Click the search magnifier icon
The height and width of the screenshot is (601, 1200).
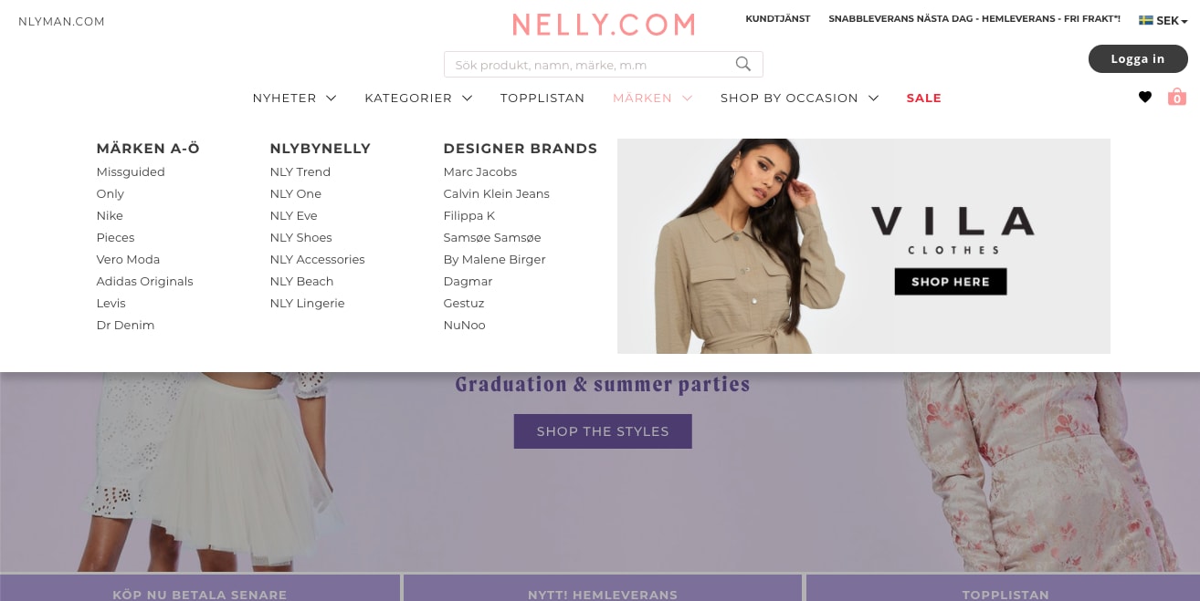pyautogui.click(x=743, y=64)
